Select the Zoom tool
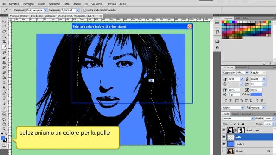Image resolution: width=276 pixels, height=155 pixels. (x=4, y=129)
